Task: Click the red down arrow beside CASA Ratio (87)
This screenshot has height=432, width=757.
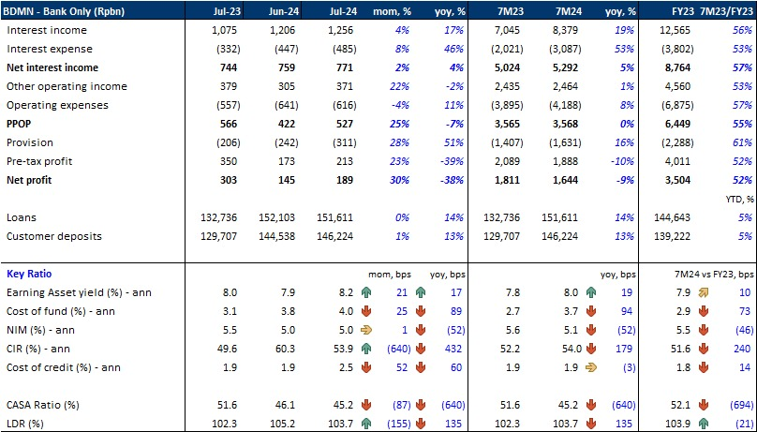Action: click(366, 405)
